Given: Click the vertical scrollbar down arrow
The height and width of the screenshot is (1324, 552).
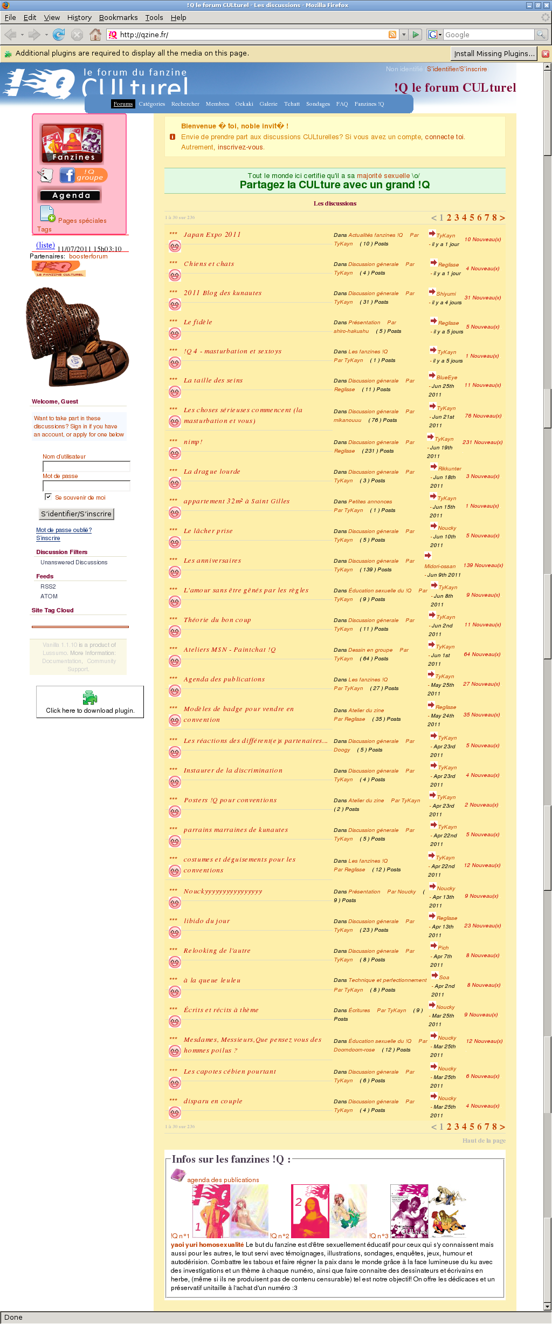Looking at the screenshot, I should pos(547,1306).
